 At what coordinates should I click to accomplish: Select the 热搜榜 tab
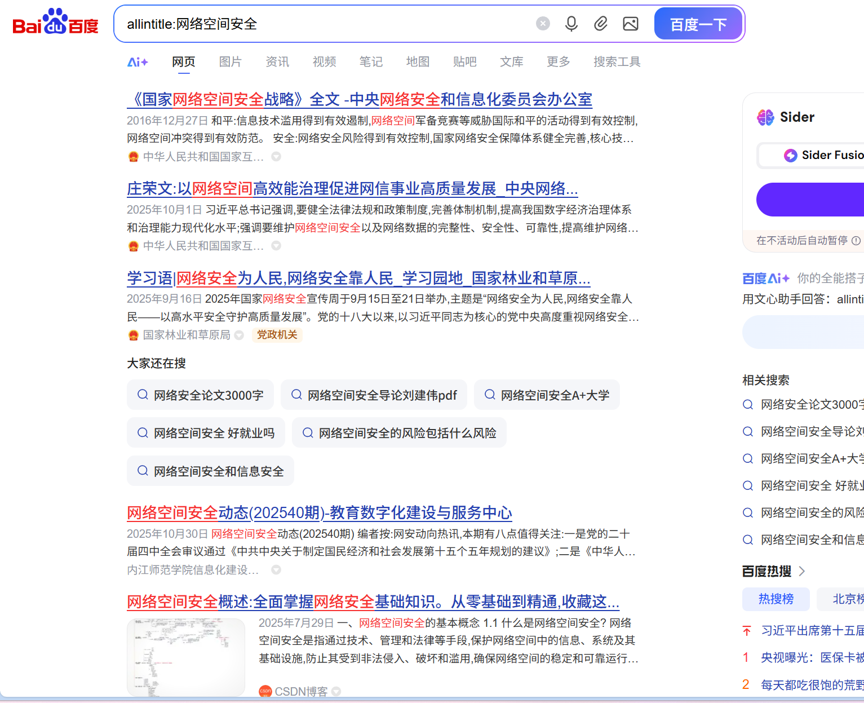(x=776, y=599)
